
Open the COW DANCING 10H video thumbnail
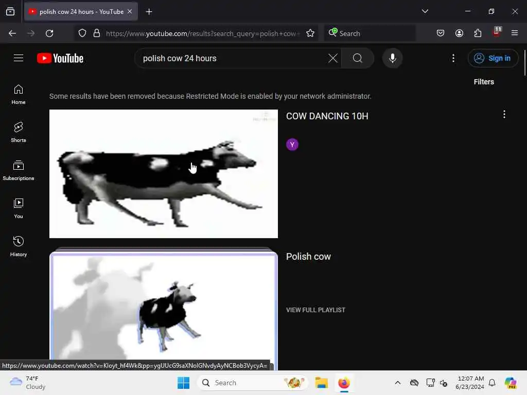coord(164,174)
